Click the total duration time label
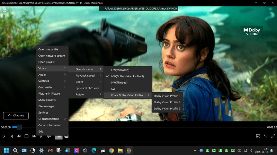Viewport: 277px width, 155px height. click(272, 127)
